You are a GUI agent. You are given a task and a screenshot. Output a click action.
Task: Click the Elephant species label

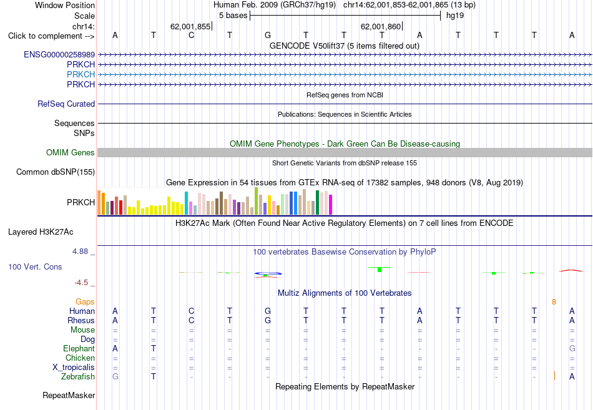point(79,348)
